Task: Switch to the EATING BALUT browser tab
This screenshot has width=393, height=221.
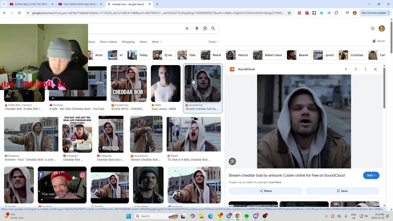Action: click(x=32, y=4)
